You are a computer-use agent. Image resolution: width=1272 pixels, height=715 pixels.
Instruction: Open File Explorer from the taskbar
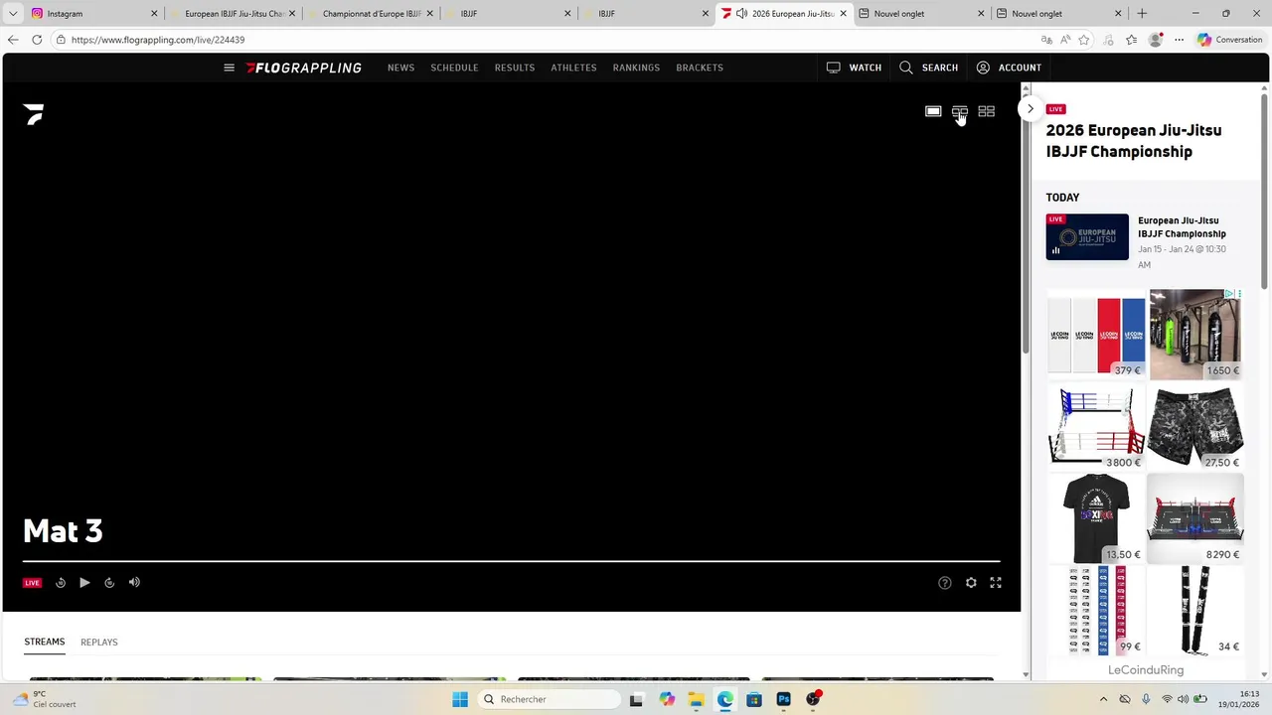(x=696, y=699)
